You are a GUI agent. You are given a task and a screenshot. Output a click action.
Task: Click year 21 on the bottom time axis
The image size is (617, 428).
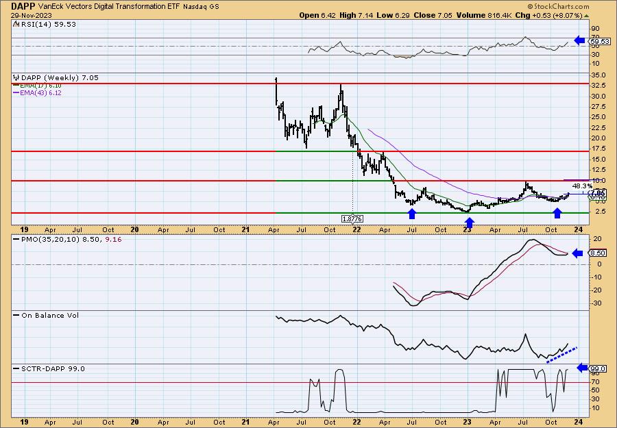point(245,422)
